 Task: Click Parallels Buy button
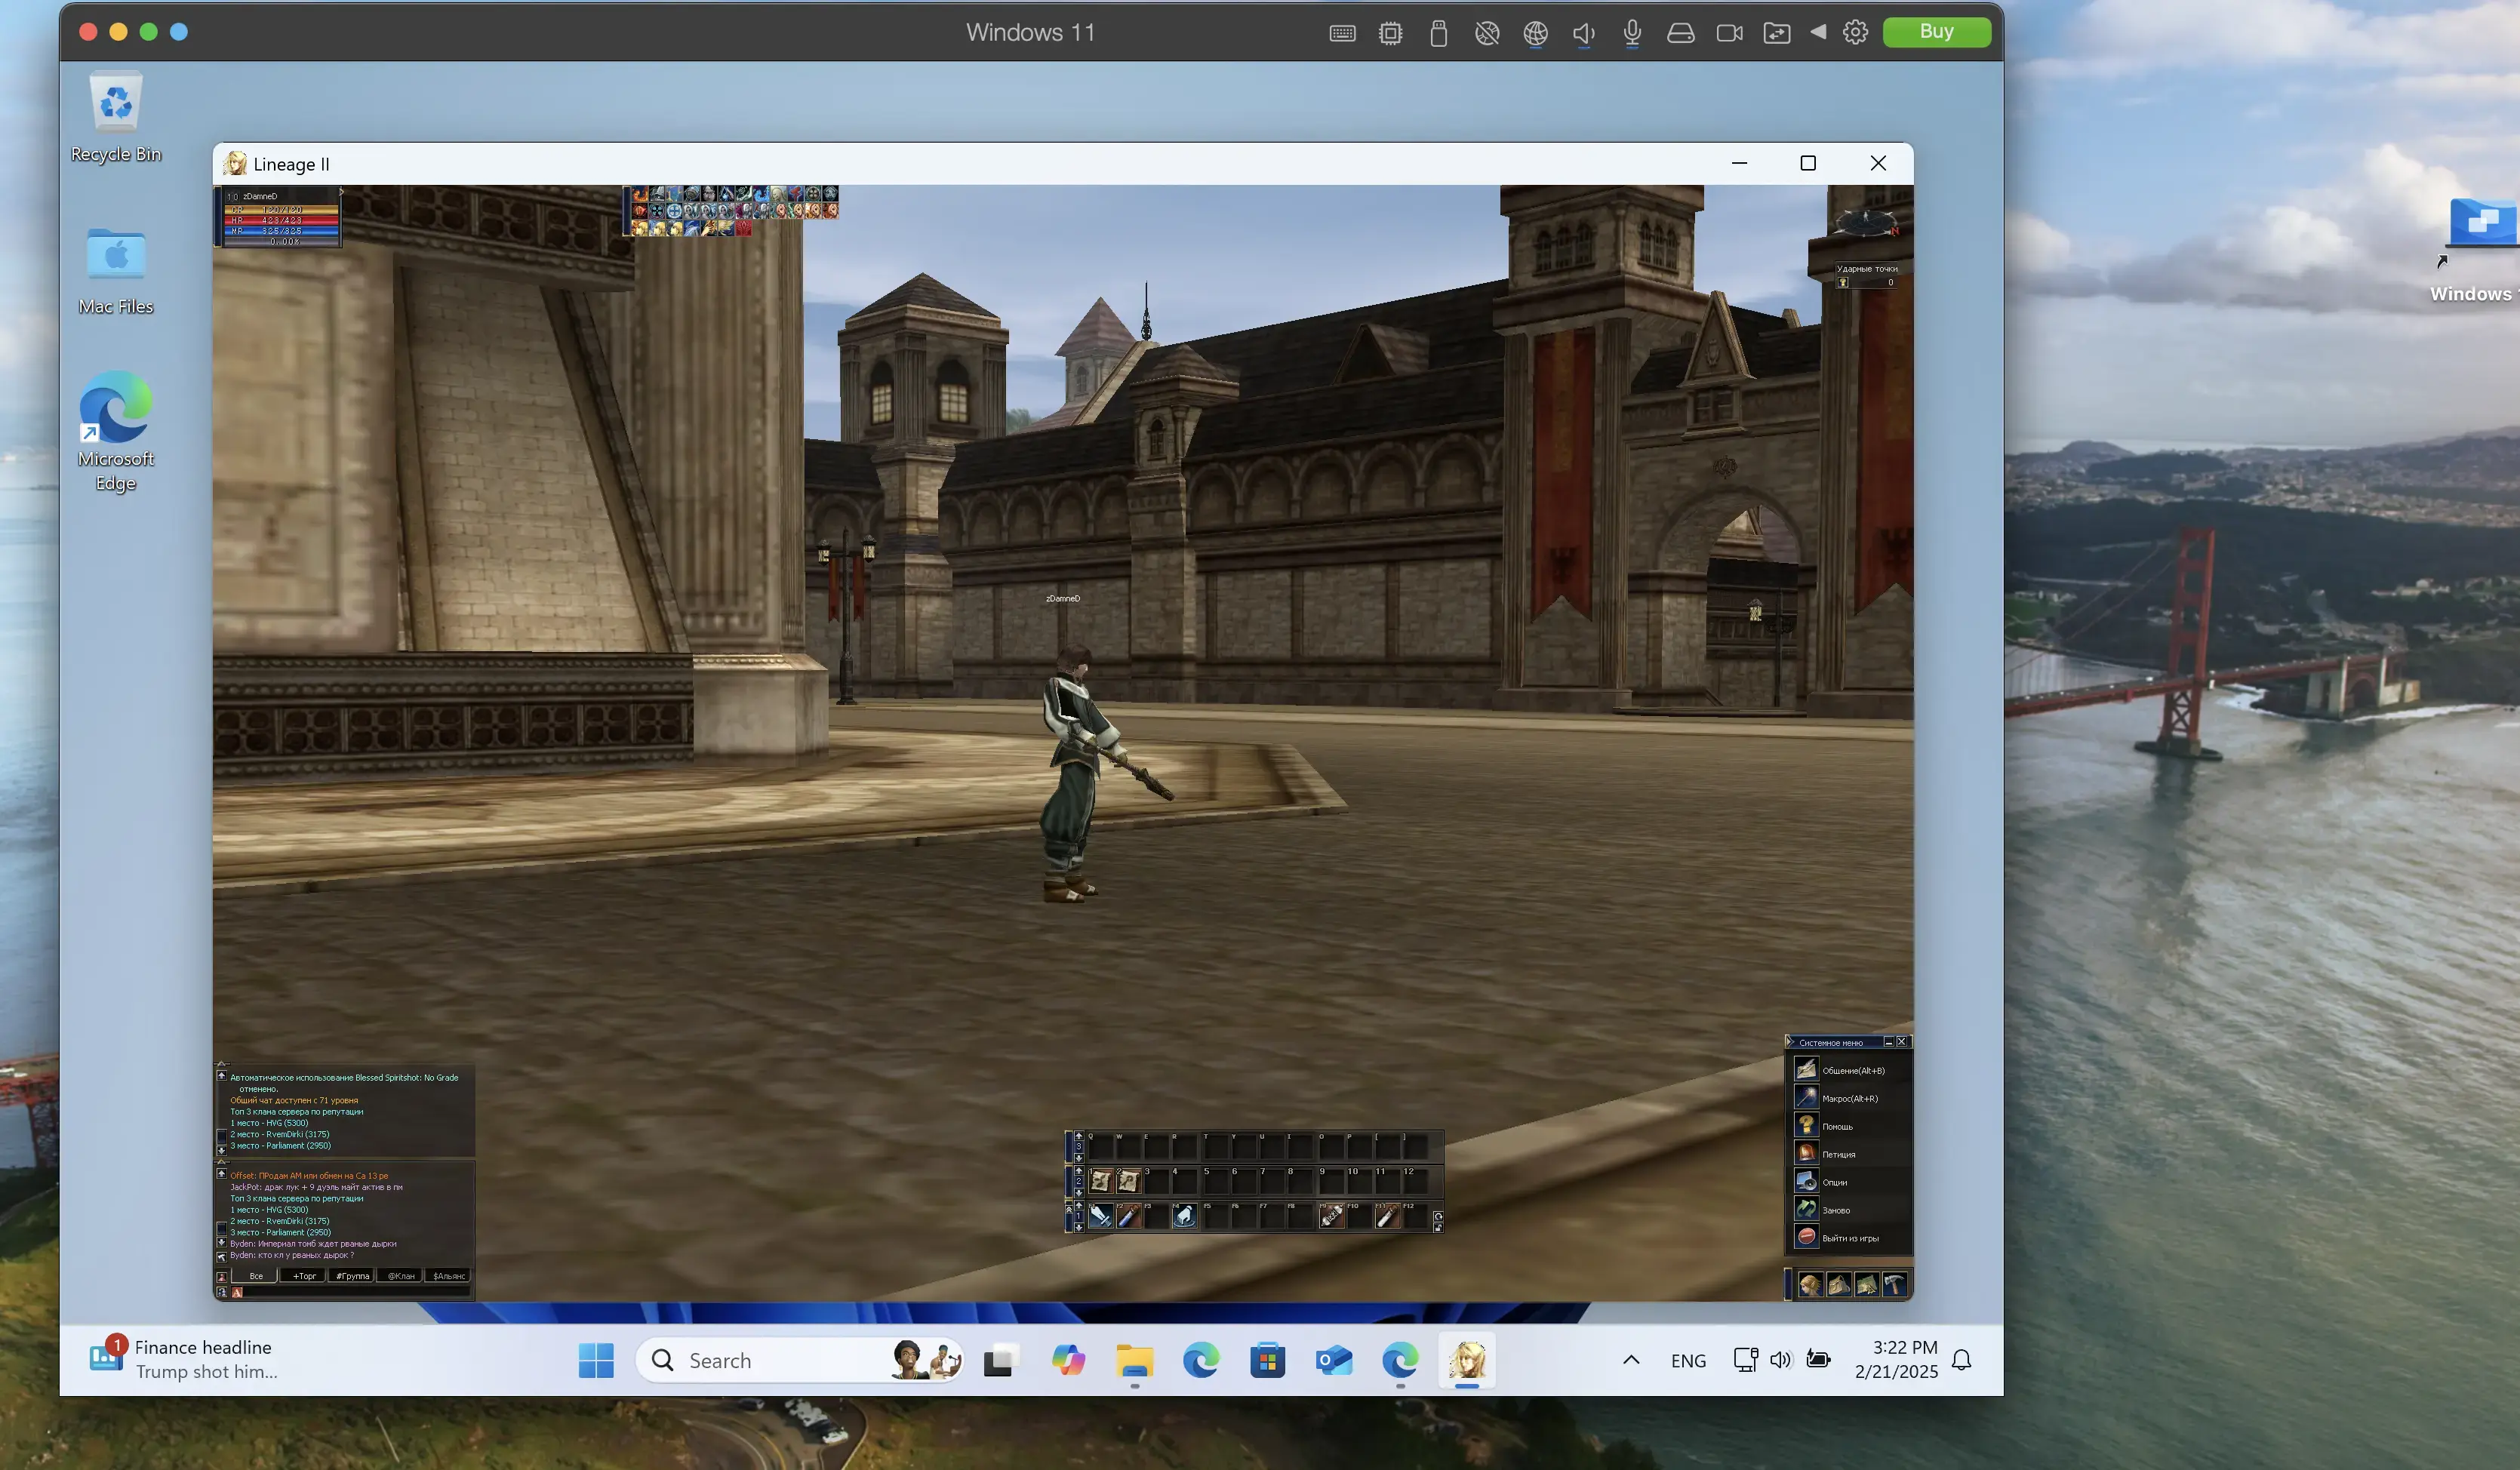[1936, 32]
